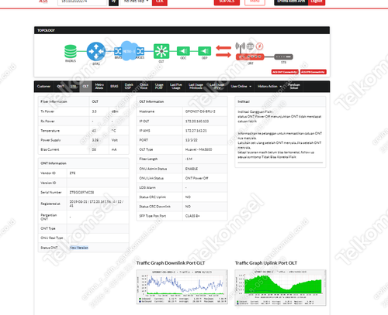Image resolution: width=388 pixels, height=315 pixels.
Task: Expand the History Action dropdown
Action: tap(269, 87)
